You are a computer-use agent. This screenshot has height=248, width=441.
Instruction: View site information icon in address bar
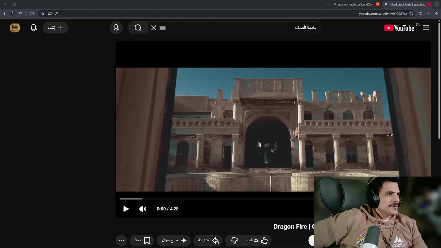point(411,14)
